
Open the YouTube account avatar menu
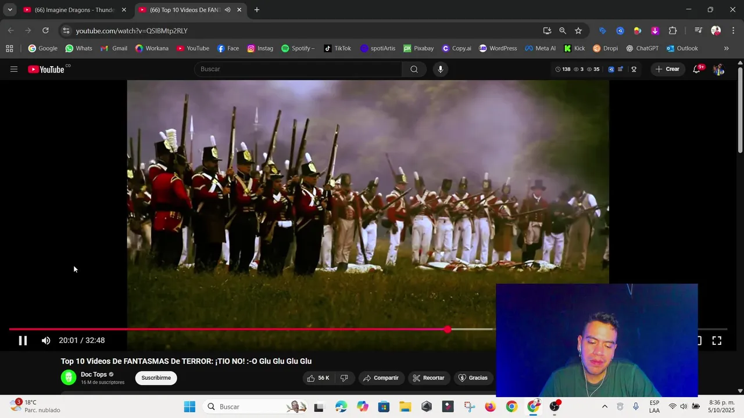click(718, 69)
